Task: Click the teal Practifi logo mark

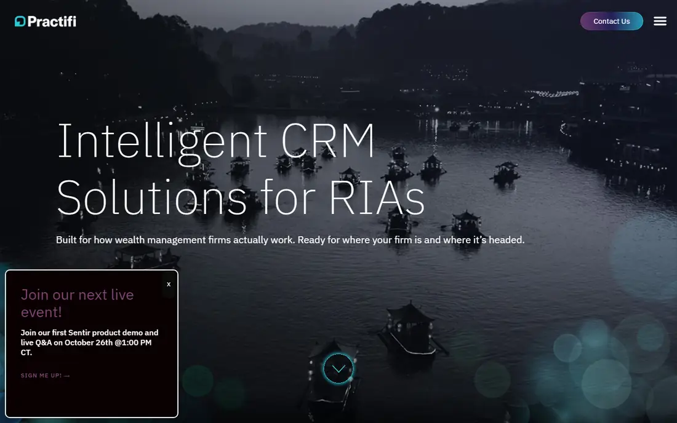Action: coord(20,21)
